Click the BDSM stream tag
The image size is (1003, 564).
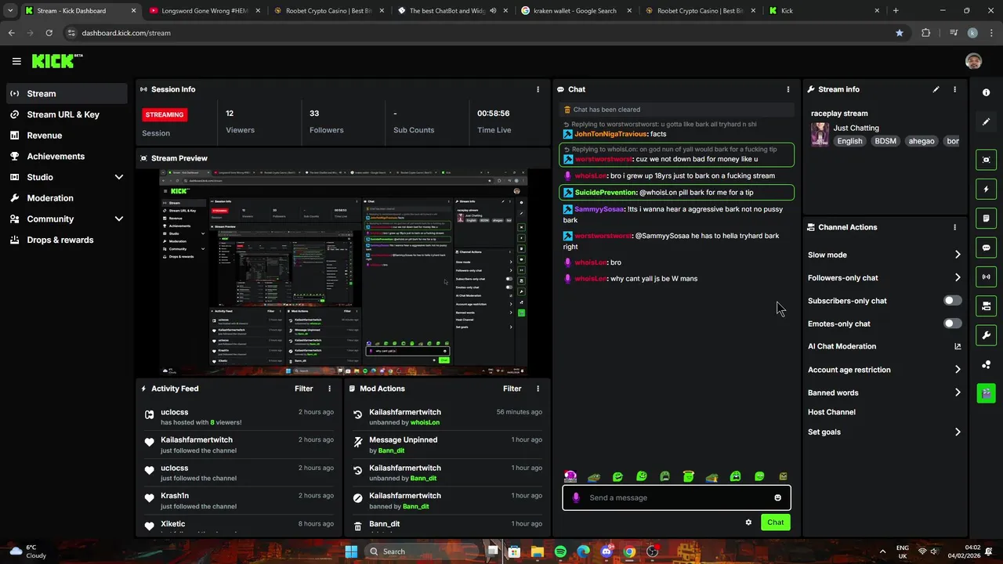click(x=885, y=141)
